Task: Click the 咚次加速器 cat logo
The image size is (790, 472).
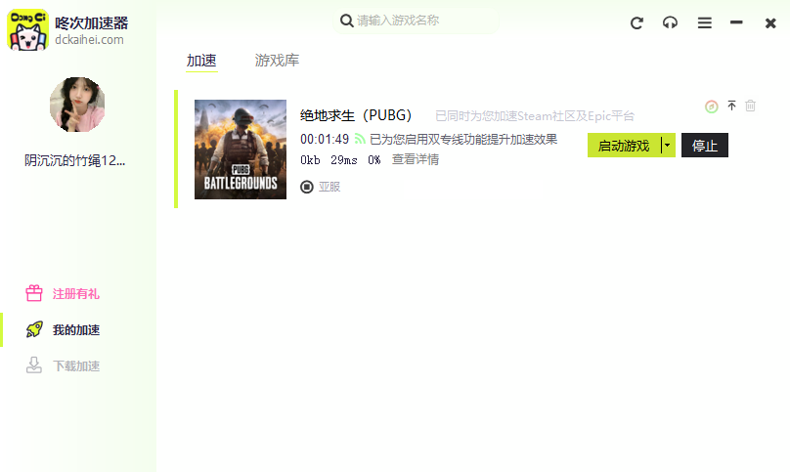Action: coord(27,29)
